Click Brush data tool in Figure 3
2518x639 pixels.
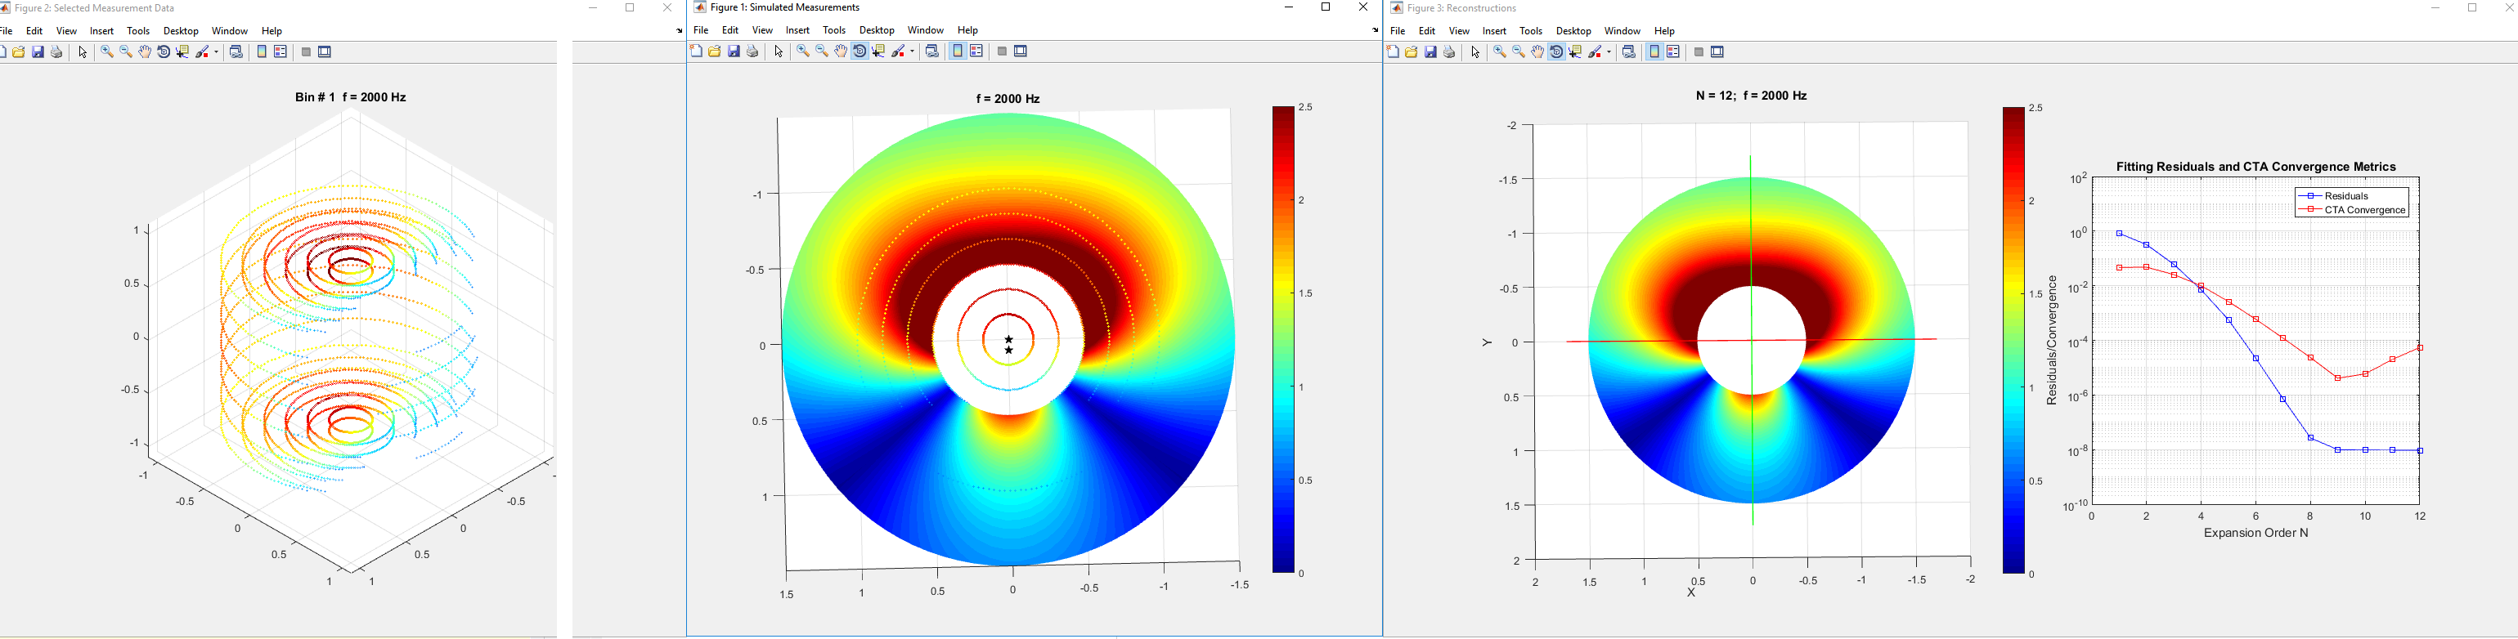tap(1596, 51)
